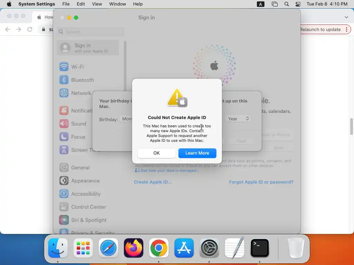The width and height of the screenshot is (354, 265).
Task: Select Appearance in the settings sidebar
Action: (88, 181)
